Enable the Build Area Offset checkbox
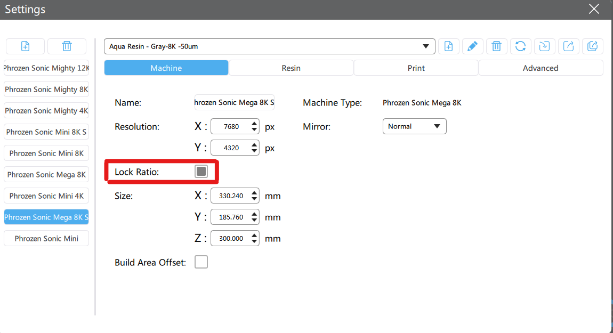The image size is (613, 333). pyautogui.click(x=201, y=262)
